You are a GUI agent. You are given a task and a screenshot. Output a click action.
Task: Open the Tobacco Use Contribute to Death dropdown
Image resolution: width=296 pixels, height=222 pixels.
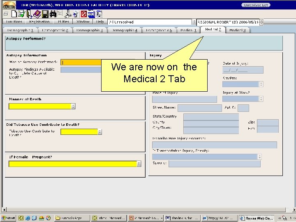(100, 132)
